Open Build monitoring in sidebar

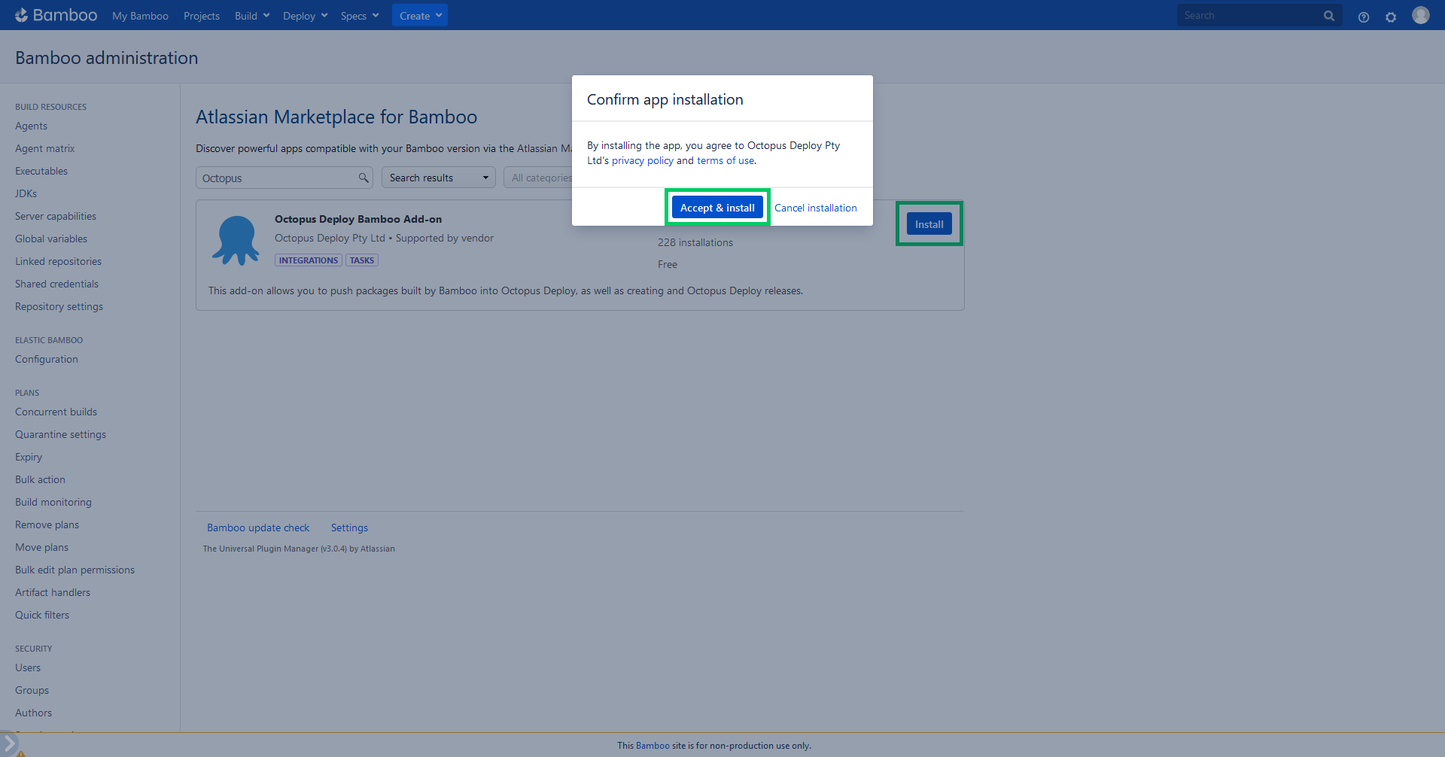coord(53,502)
